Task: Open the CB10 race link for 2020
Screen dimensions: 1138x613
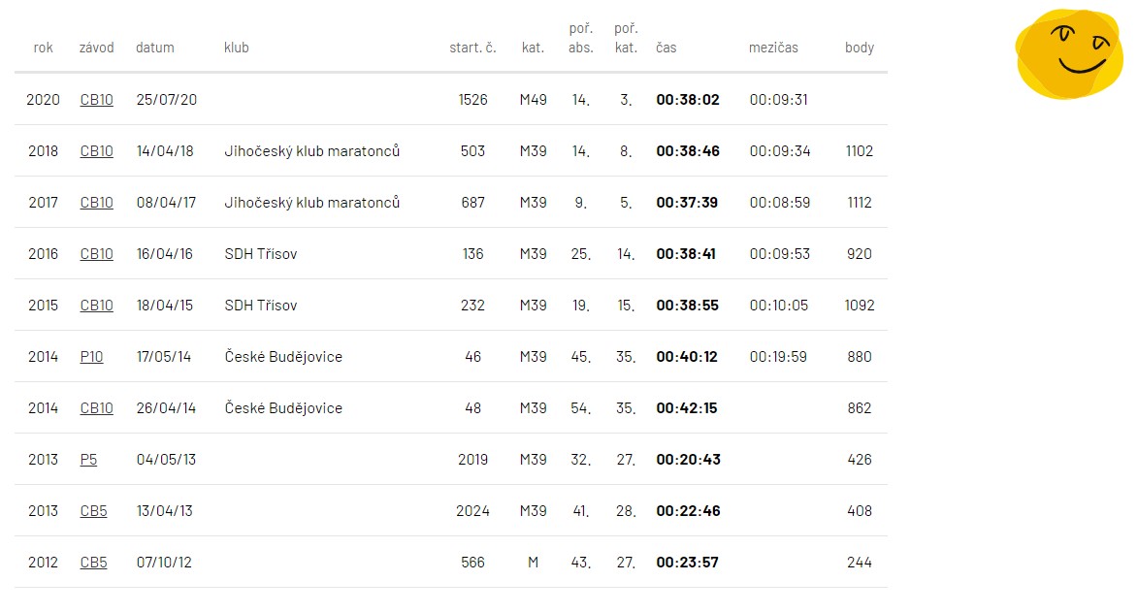Action: (96, 99)
